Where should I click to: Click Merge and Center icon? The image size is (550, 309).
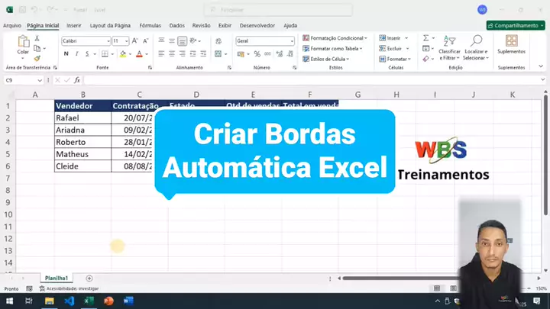(218, 53)
